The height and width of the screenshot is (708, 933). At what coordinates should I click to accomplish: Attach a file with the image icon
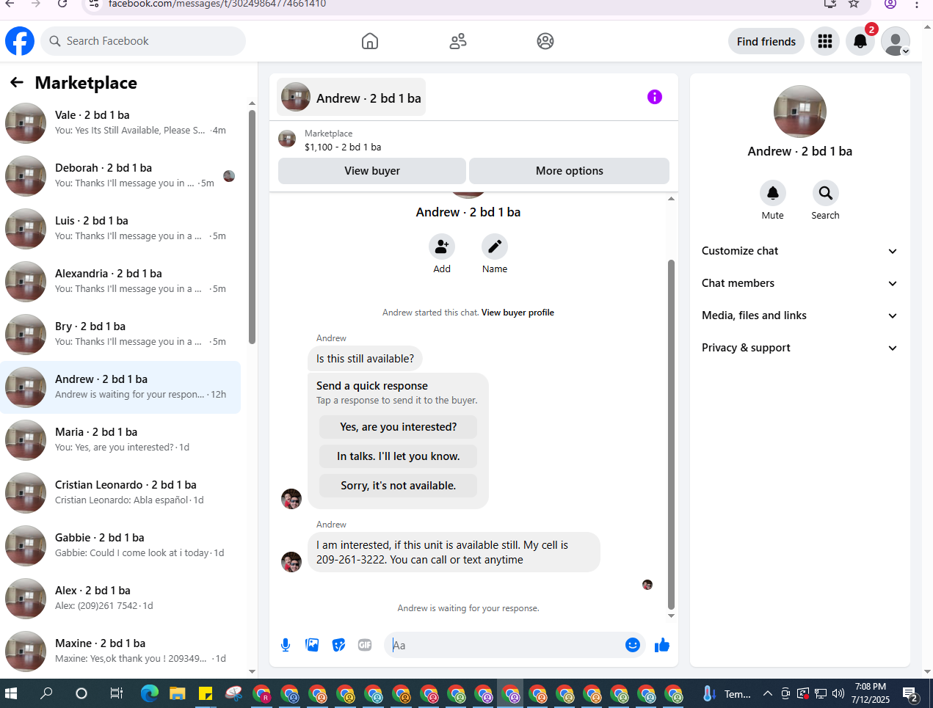312,645
